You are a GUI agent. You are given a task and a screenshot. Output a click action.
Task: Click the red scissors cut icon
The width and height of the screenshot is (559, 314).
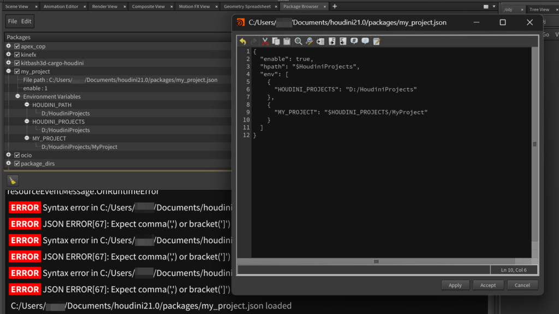tap(265, 41)
